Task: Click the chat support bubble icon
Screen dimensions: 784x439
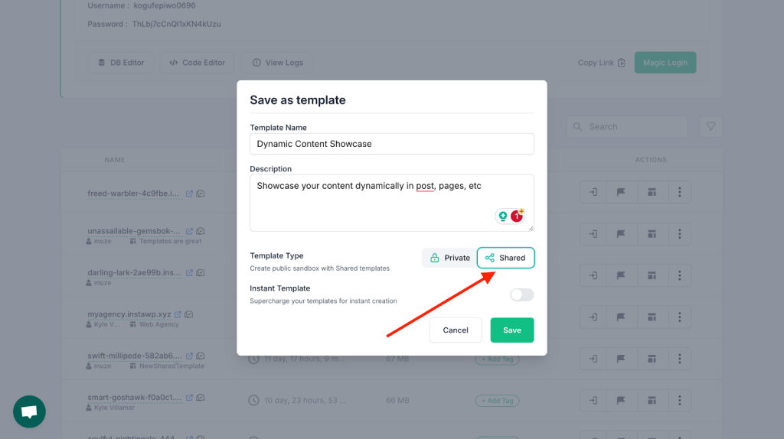Action: (29, 411)
